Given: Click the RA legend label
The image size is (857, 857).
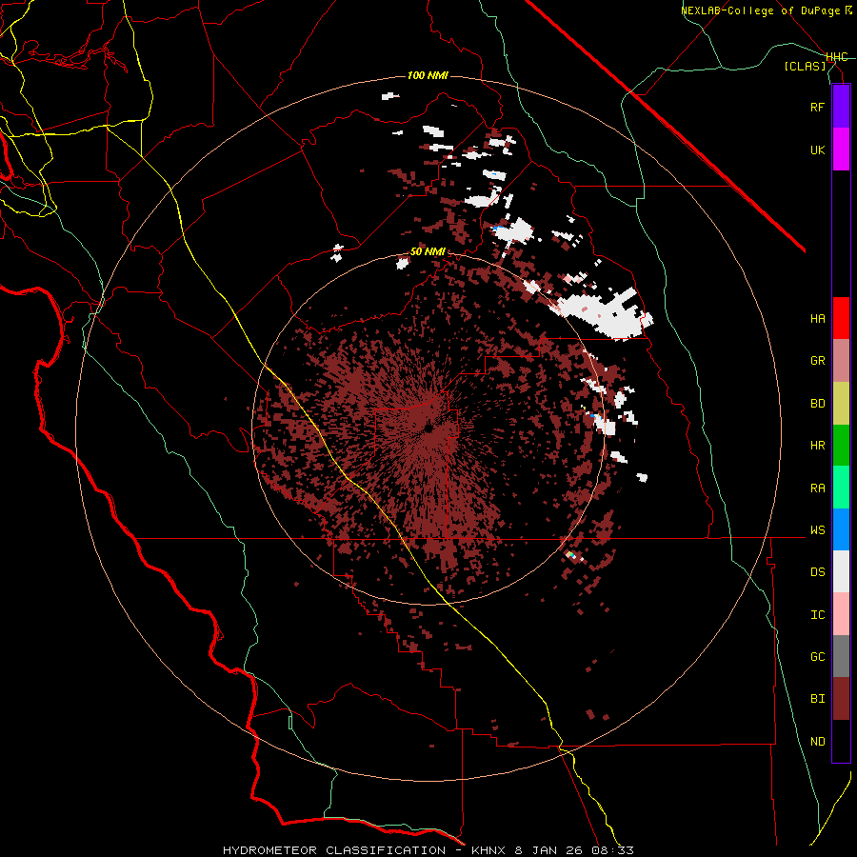Looking at the screenshot, I should pos(818,488).
